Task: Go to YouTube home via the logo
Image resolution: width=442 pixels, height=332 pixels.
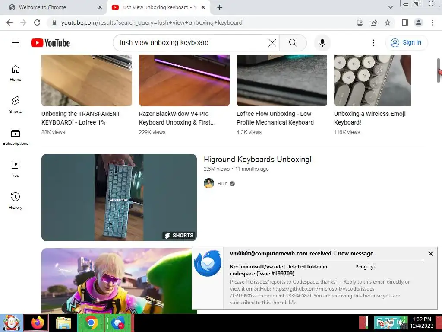Action: (51, 43)
